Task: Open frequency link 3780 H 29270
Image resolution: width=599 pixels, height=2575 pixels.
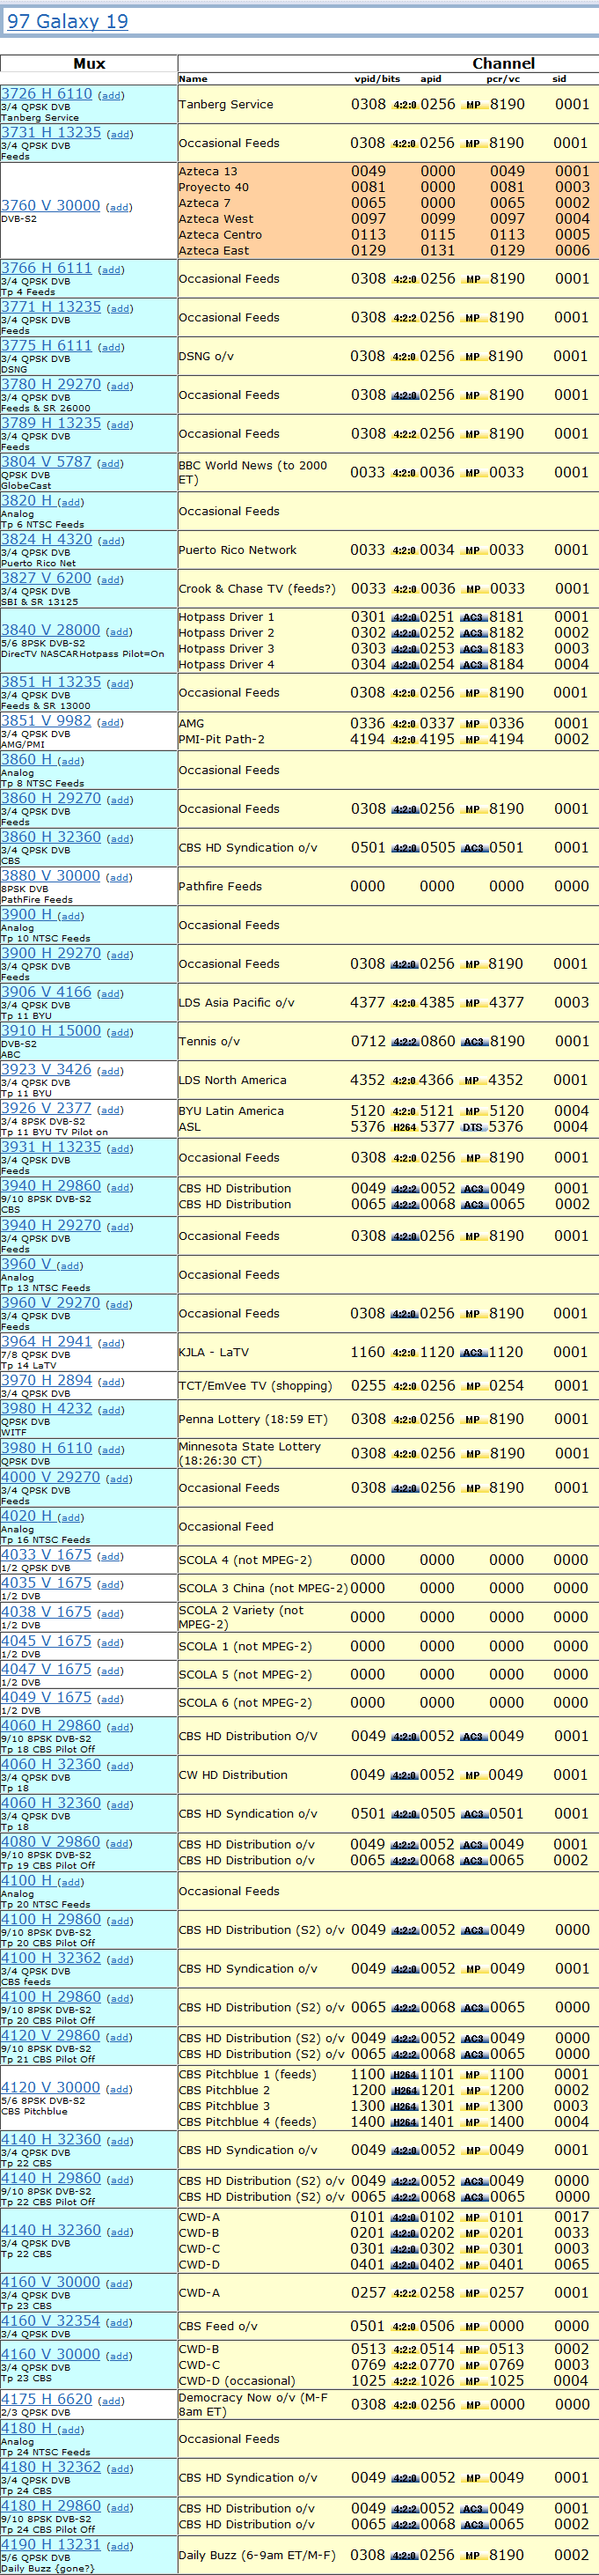Action: pos(51,385)
